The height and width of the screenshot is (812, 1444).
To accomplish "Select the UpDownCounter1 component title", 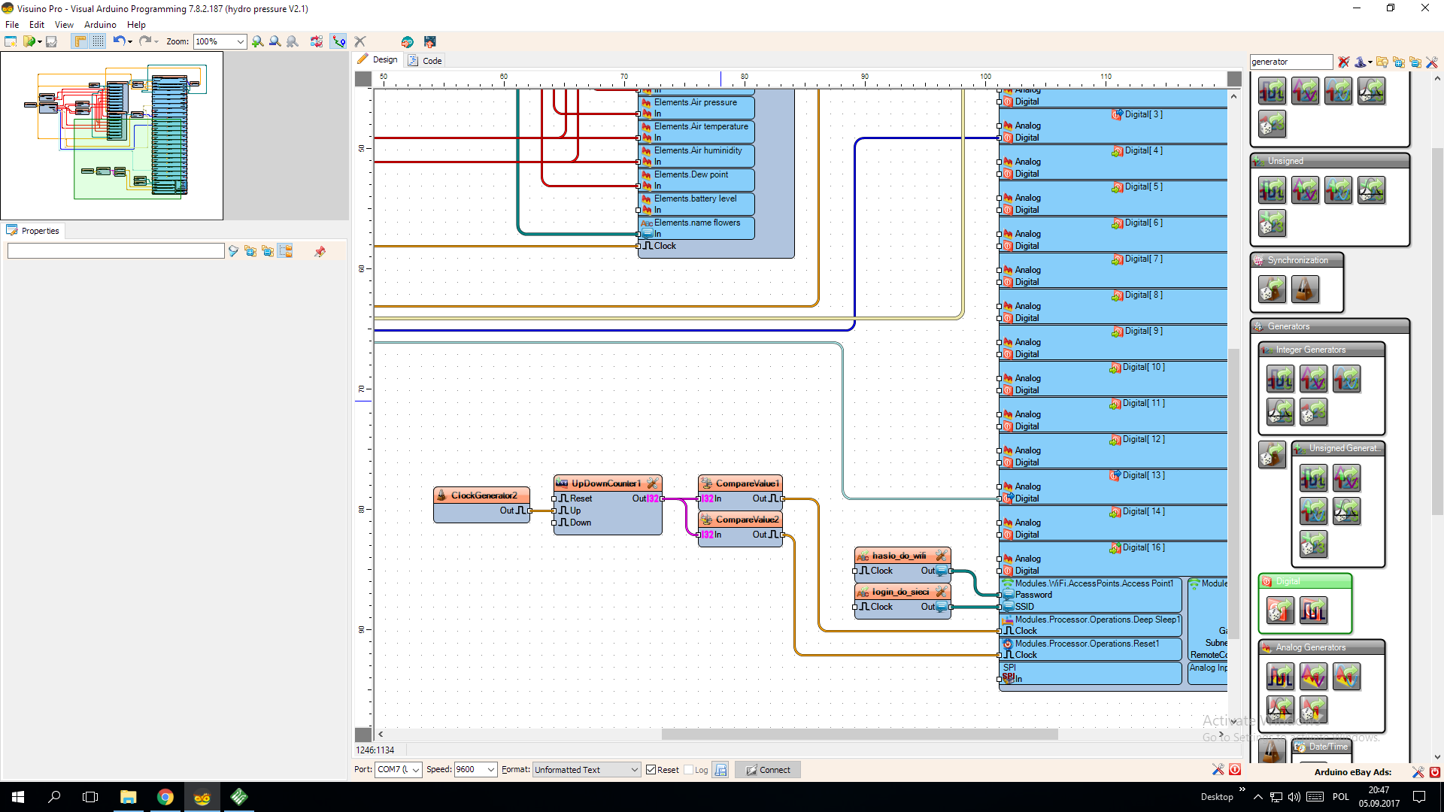I will point(606,483).
